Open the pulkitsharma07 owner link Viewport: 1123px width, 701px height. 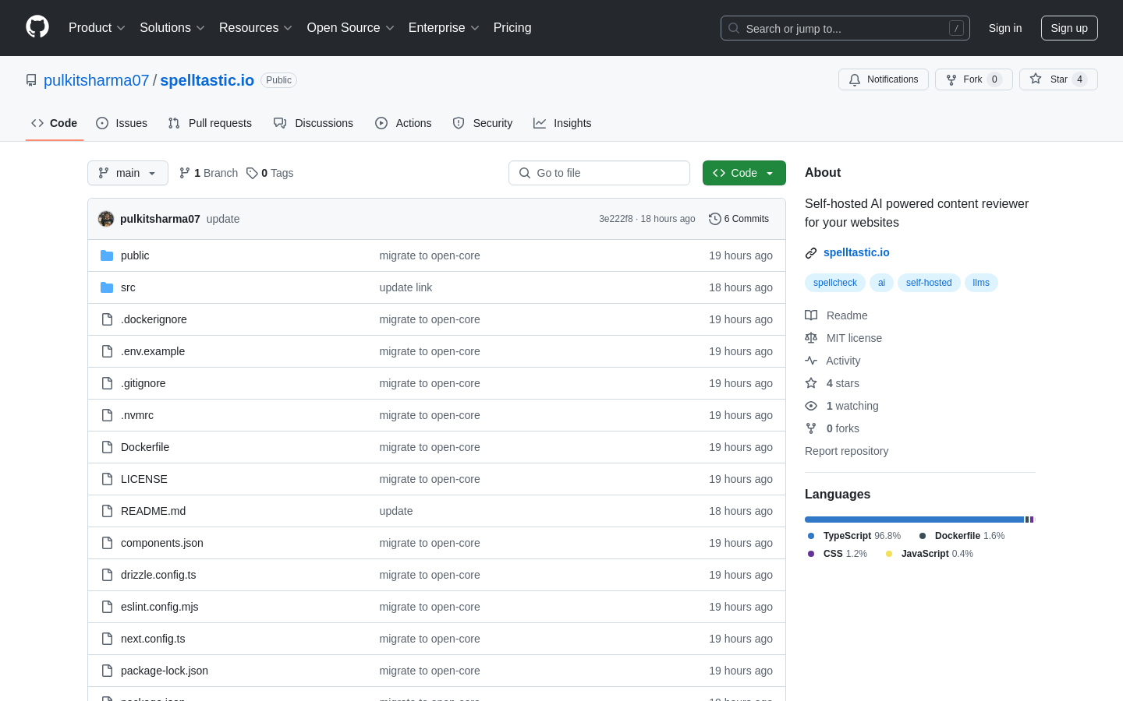[96, 80]
